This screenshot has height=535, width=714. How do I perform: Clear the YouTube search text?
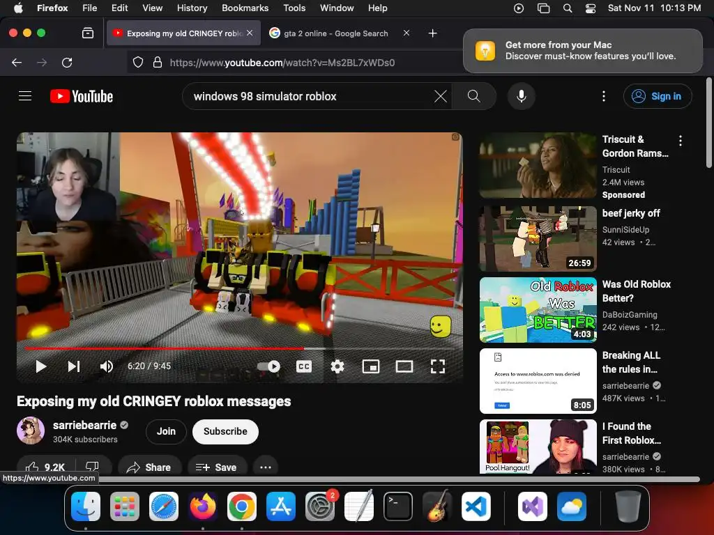click(441, 96)
